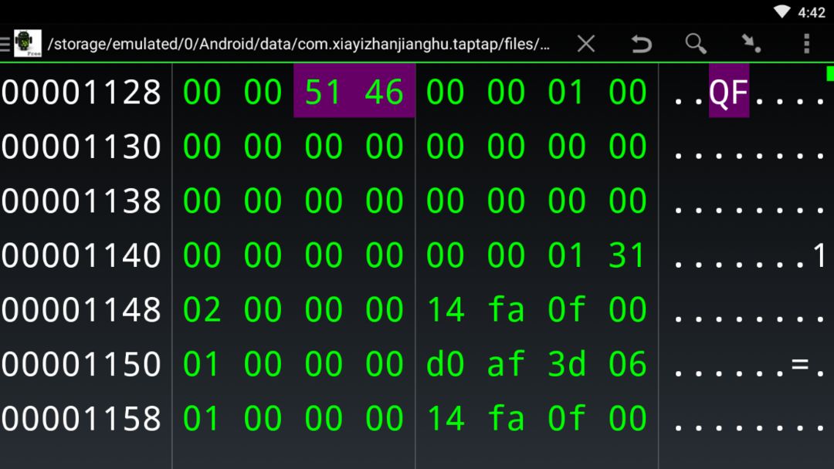Screen dimensions: 834x469
Task: Select offset 00001158
Action: pyautogui.click(x=81, y=419)
